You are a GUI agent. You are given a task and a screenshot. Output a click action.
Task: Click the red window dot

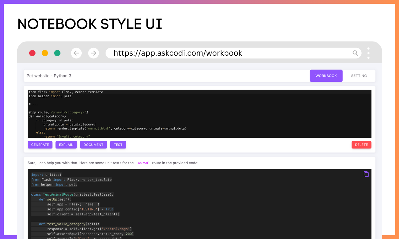pyautogui.click(x=32, y=53)
